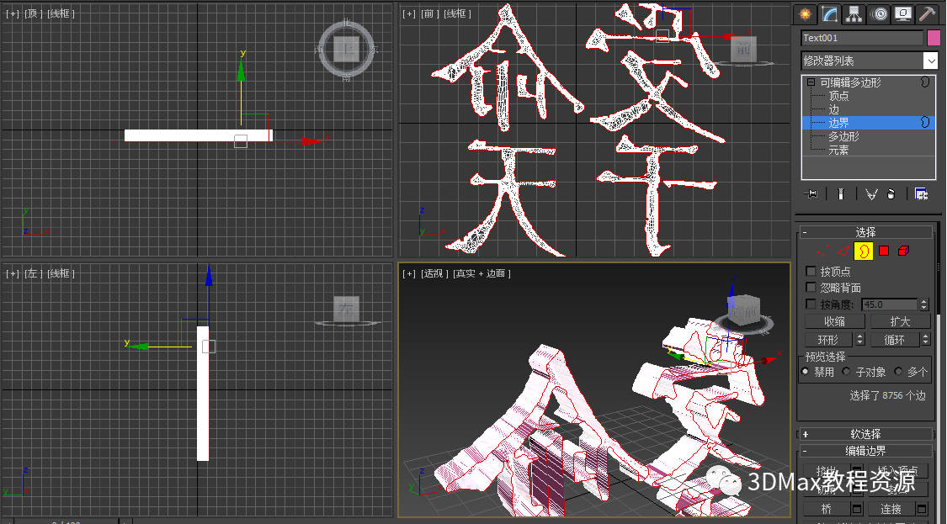Viewport: 947px width, 524px height.
Task: Select 顶点 sub-object in modifier stack
Action: pos(838,96)
